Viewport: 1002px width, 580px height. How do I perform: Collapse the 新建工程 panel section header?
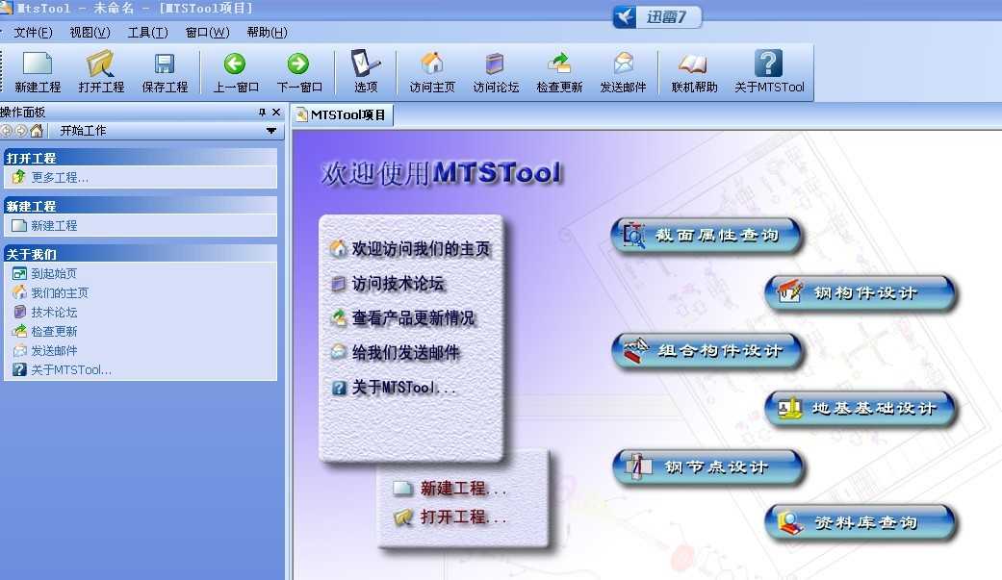[x=140, y=206]
